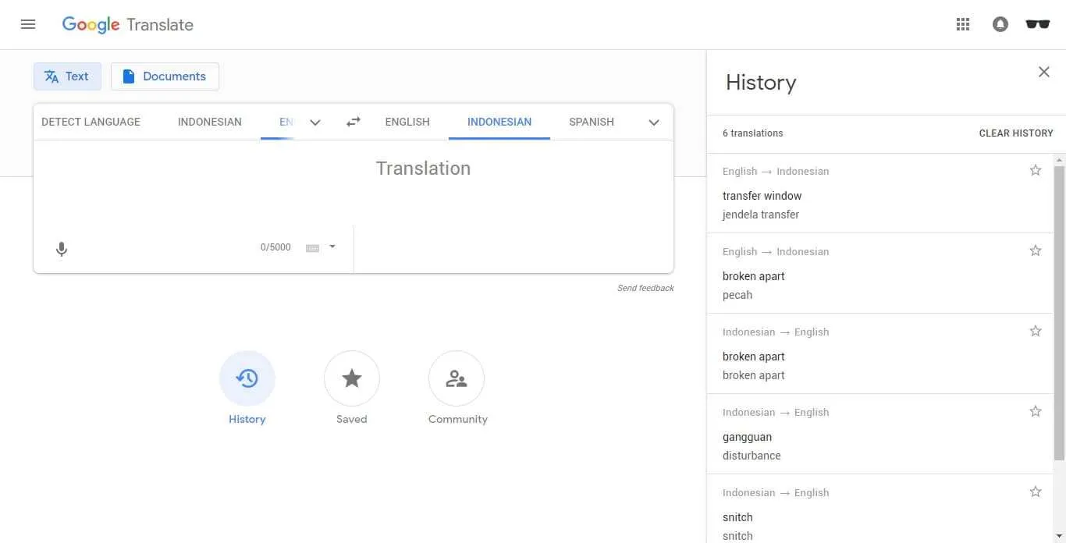Open the 'transfer window' history entry
The width and height of the screenshot is (1066, 543).
880,193
